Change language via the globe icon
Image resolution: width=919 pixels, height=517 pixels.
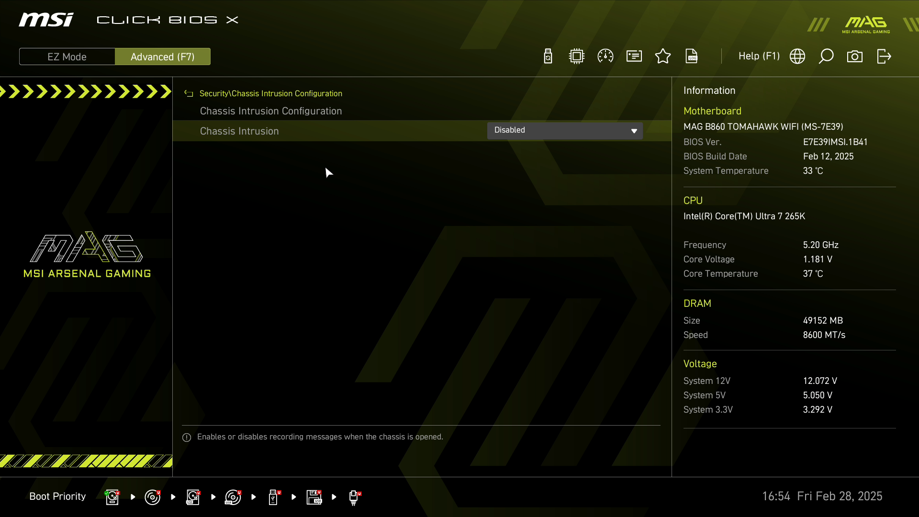(797, 56)
